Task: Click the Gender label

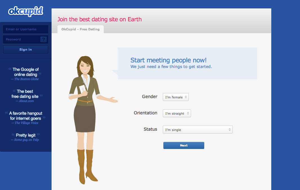Action: pyautogui.click(x=150, y=97)
